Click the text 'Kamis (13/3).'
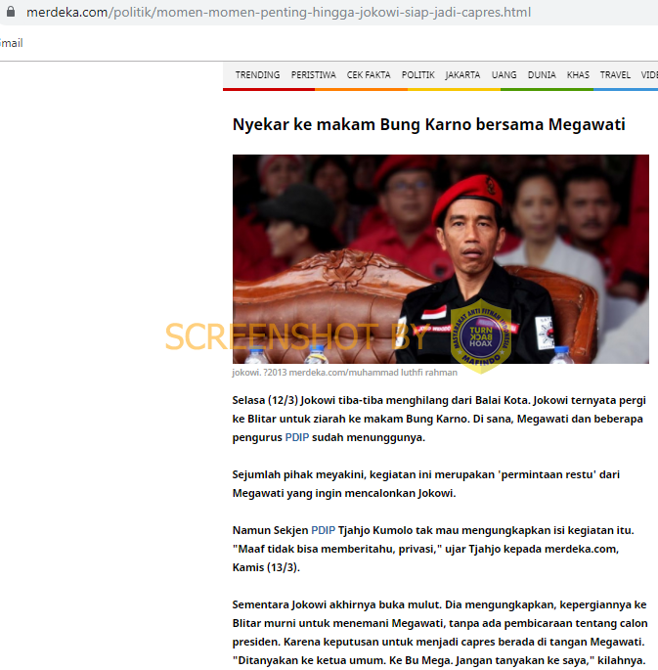The width and height of the screenshot is (658, 670). pos(266,567)
